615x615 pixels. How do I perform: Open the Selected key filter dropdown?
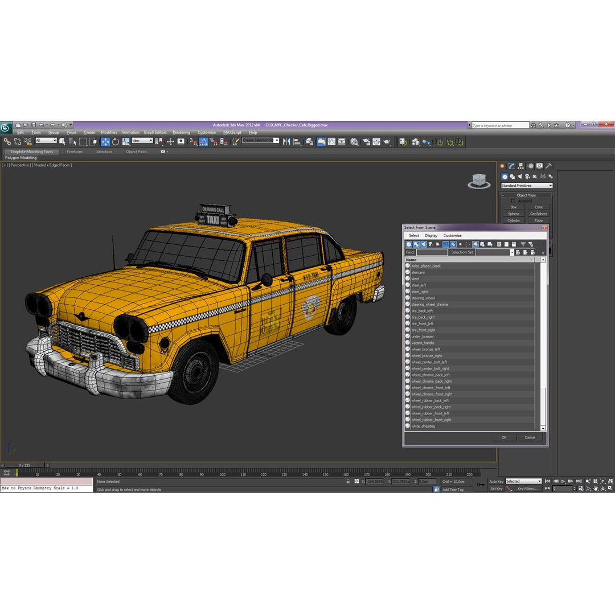[523, 481]
